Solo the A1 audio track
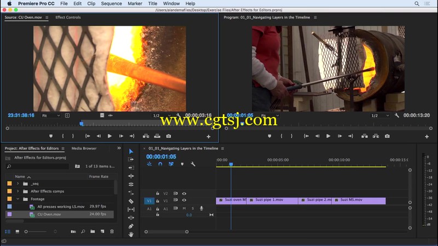This screenshot has width=438, height=246. (x=193, y=208)
